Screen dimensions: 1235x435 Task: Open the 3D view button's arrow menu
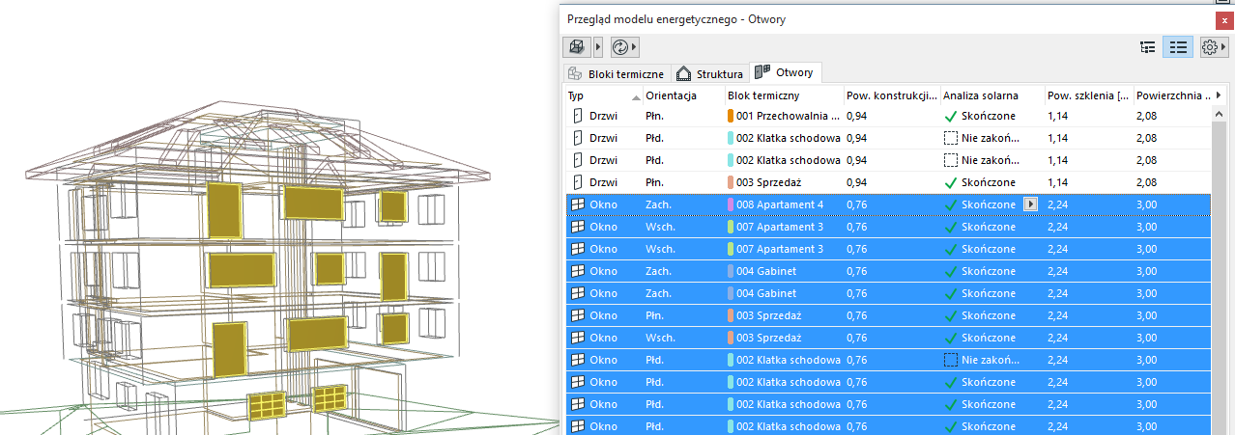tap(597, 46)
